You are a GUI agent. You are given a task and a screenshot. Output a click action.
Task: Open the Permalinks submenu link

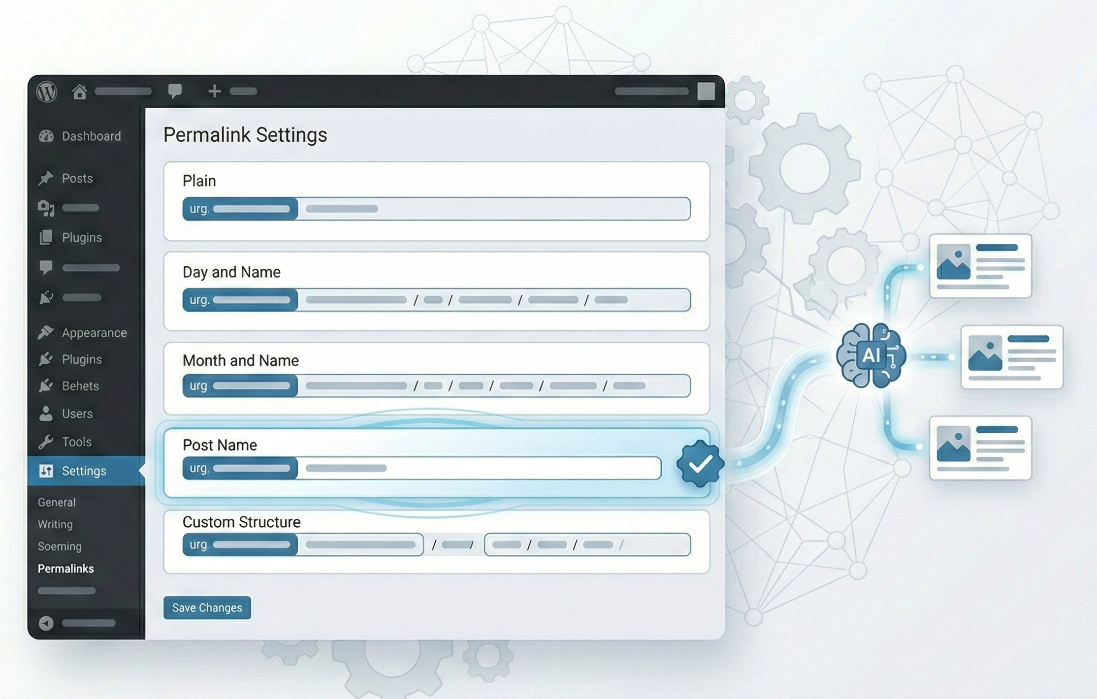pos(65,569)
